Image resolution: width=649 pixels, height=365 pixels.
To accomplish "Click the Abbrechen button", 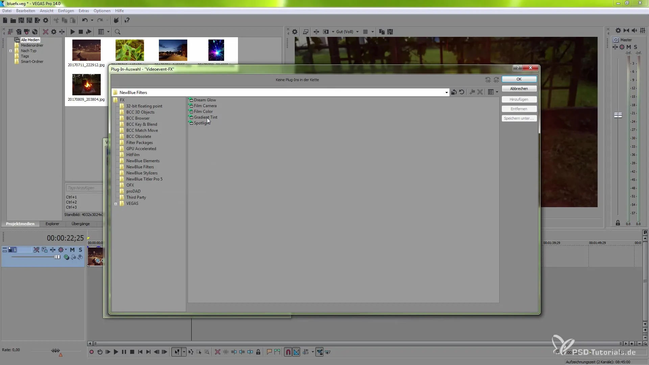I will (519, 89).
